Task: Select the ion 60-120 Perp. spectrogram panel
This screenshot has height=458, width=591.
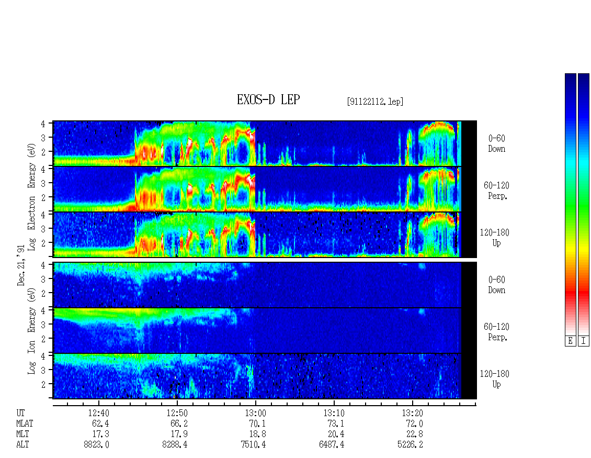Action: [x=265, y=330]
